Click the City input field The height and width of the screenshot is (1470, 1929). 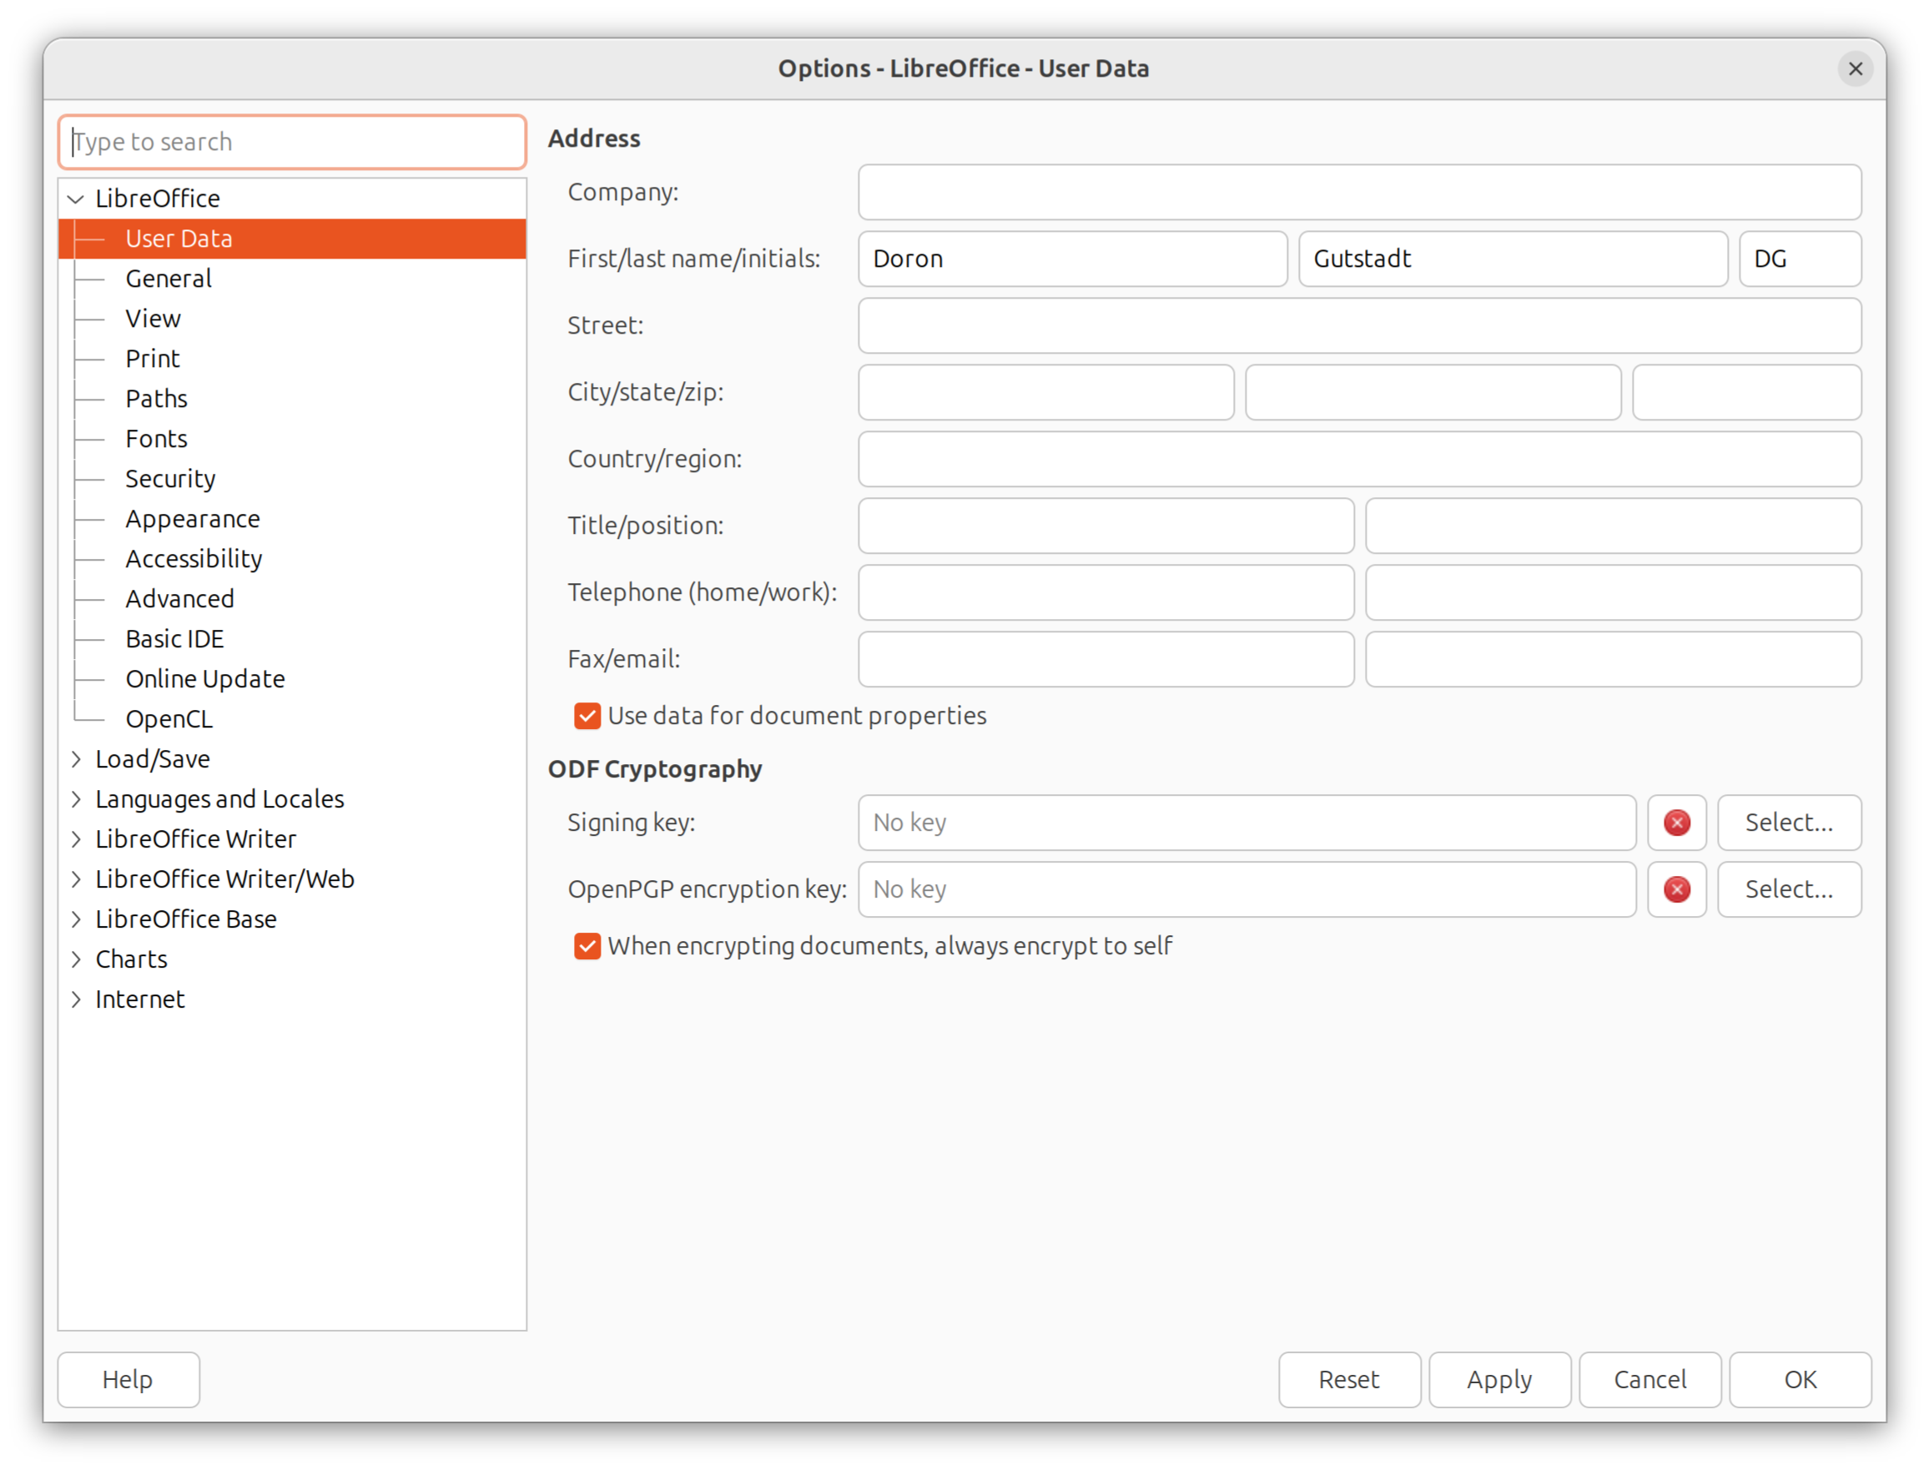coord(1045,392)
